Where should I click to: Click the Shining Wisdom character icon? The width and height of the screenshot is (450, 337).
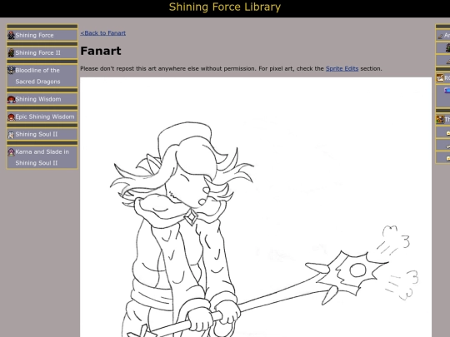click(x=11, y=99)
